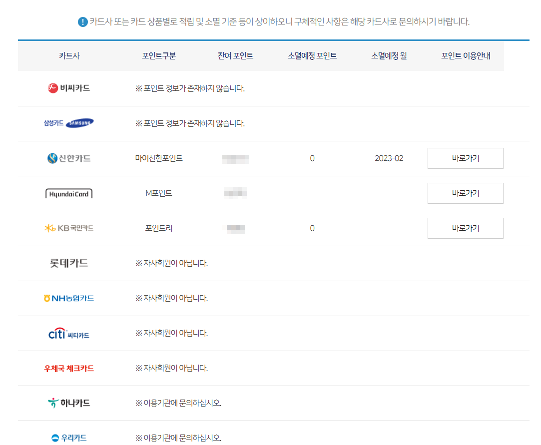Click the 신한카드 logo
This screenshot has height=445, width=541.
69,158
